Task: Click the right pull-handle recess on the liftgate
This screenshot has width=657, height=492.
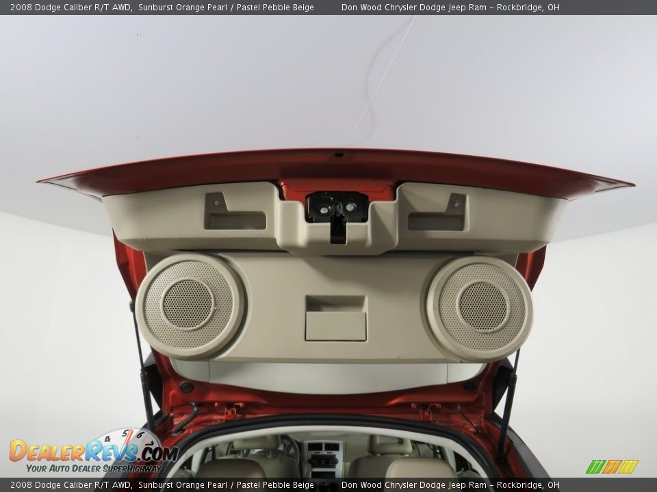Action: tap(438, 220)
